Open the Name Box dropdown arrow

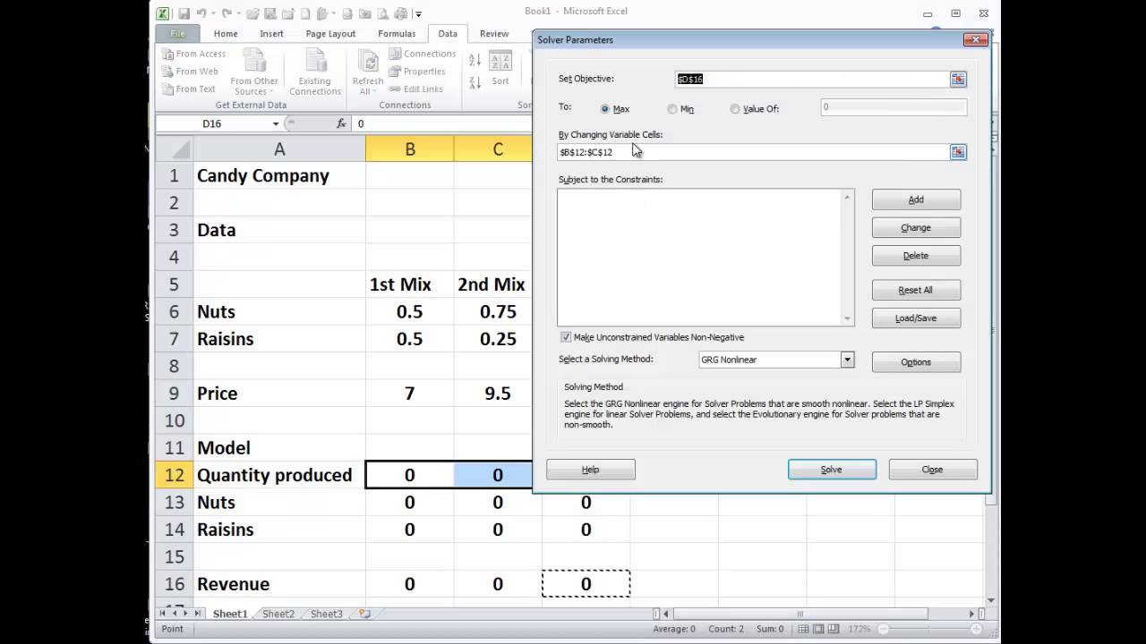click(x=276, y=124)
